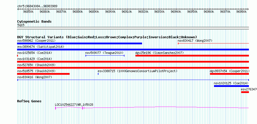Click the 5q15 band label
This screenshot has width=257, height=124.
coord(21,25)
